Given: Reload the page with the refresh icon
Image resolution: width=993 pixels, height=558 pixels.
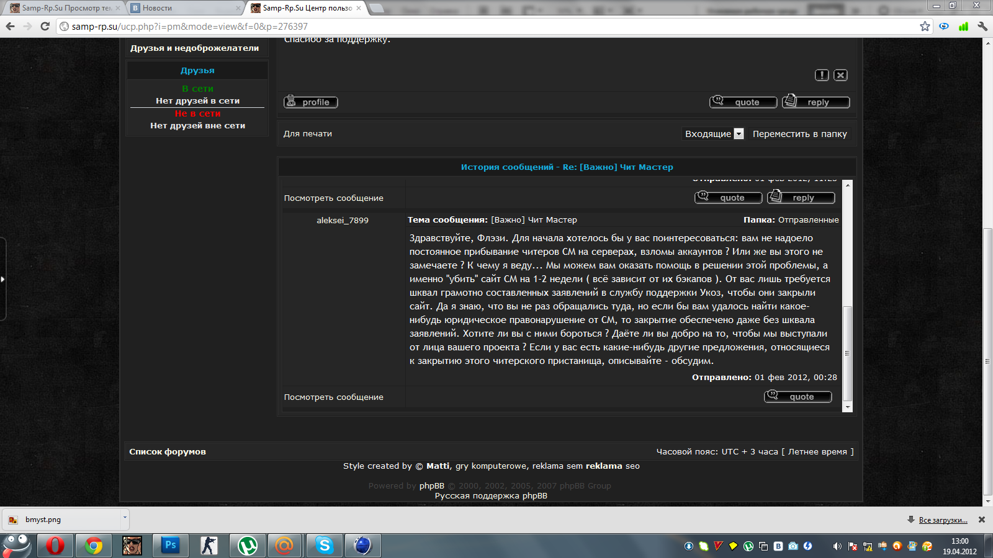Looking at the screenshot, I should pyautogui.click(x=45, y=26).
